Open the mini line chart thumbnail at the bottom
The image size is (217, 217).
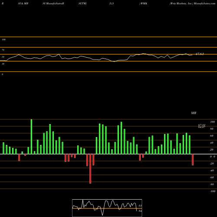(107, 208)
